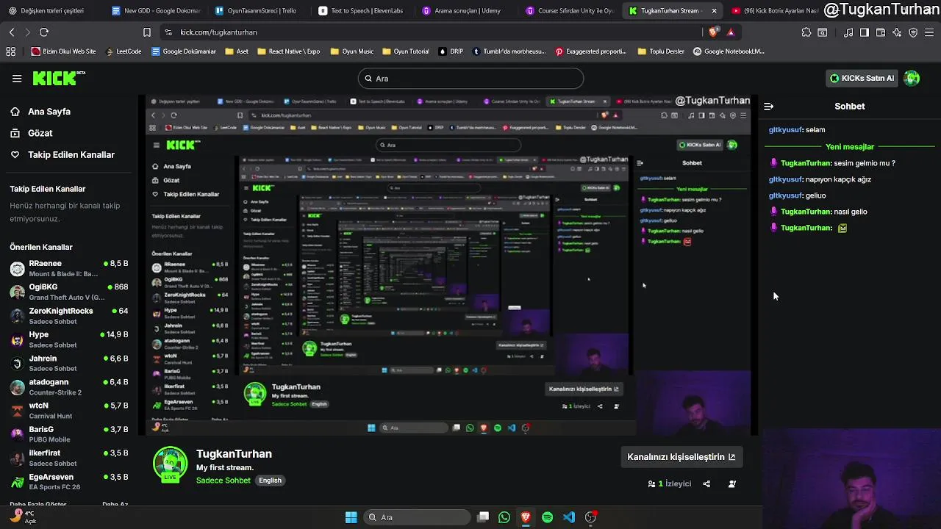Click the person icon right of the share icon

(x=732, y=484)
